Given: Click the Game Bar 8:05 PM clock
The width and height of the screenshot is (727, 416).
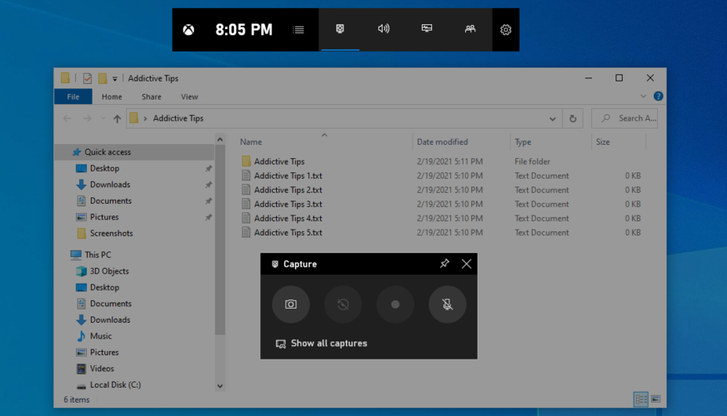Looking at the screenshot, I should pyautogui.click(x=244, y=30).
